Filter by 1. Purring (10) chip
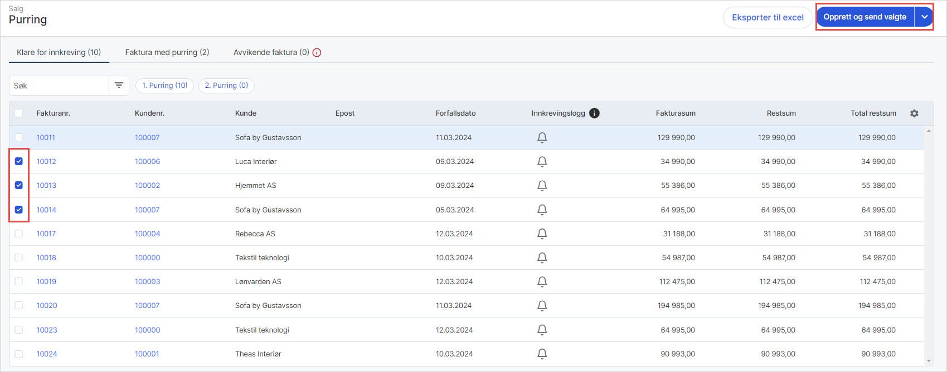 [164, 85]
